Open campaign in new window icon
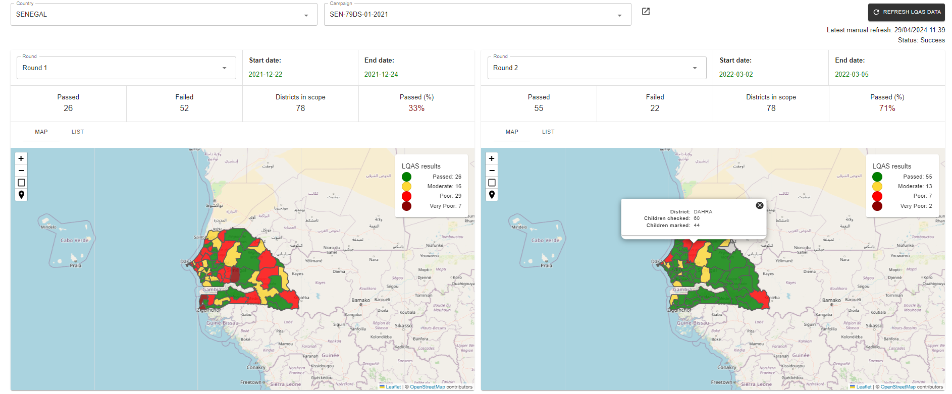This screenshot has height=394, width=952. click(x=646, y=12)
